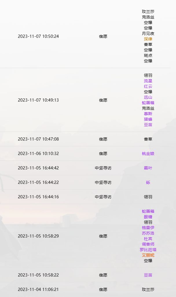
Task: Choose the operator name 慕斯
Action: pos(148,114)
